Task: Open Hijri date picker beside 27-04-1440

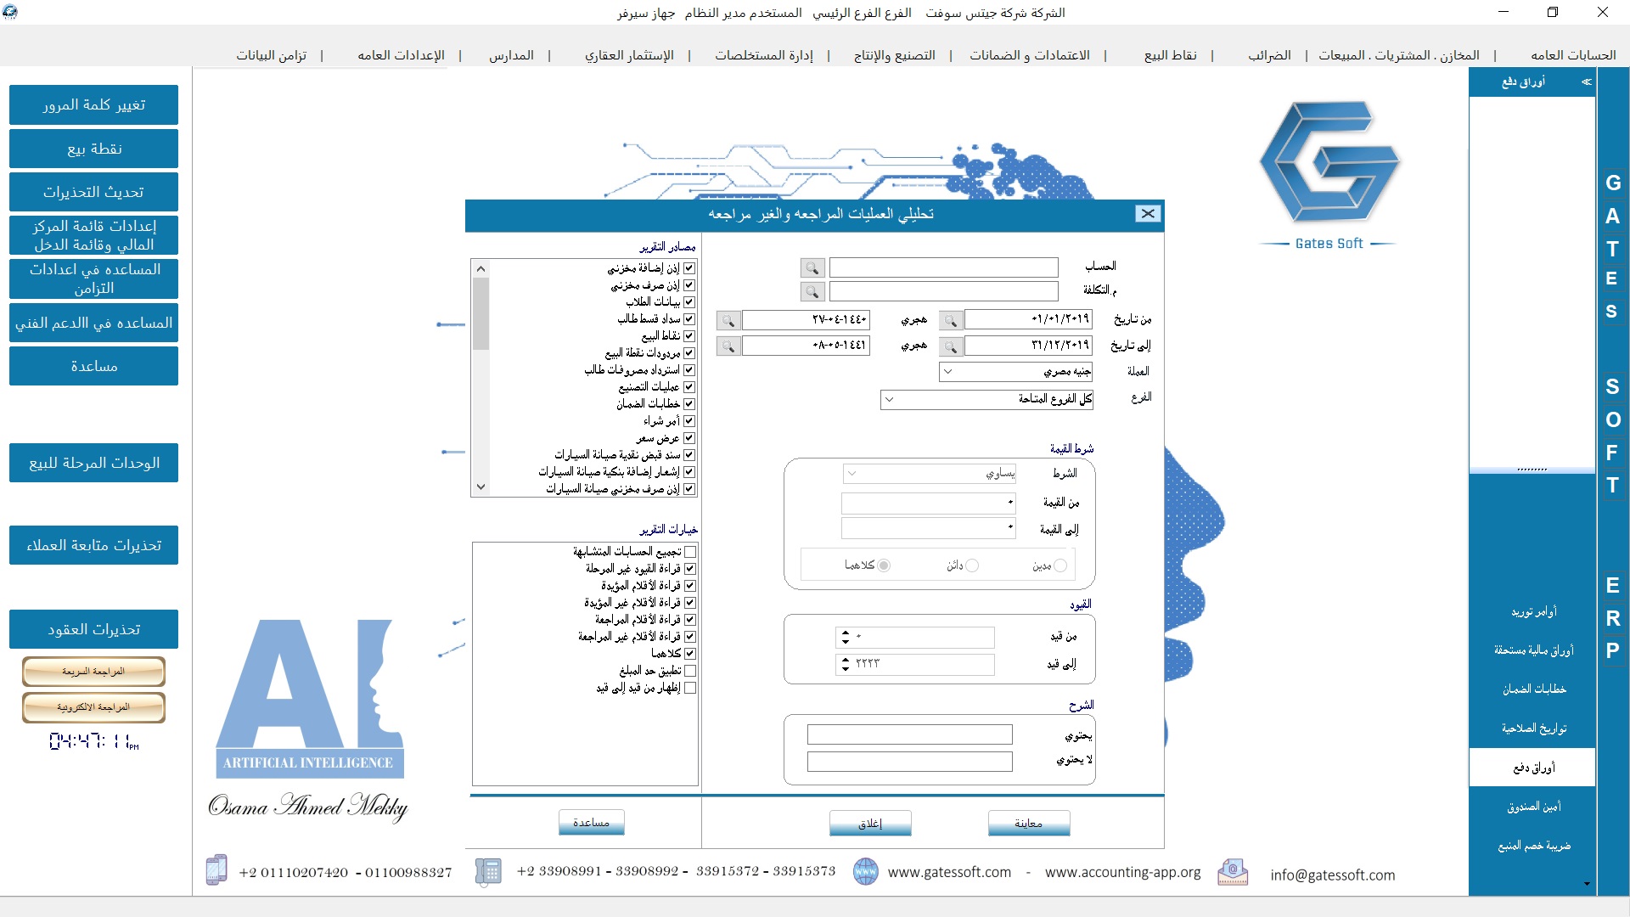Action: click(x=728, y=321)
